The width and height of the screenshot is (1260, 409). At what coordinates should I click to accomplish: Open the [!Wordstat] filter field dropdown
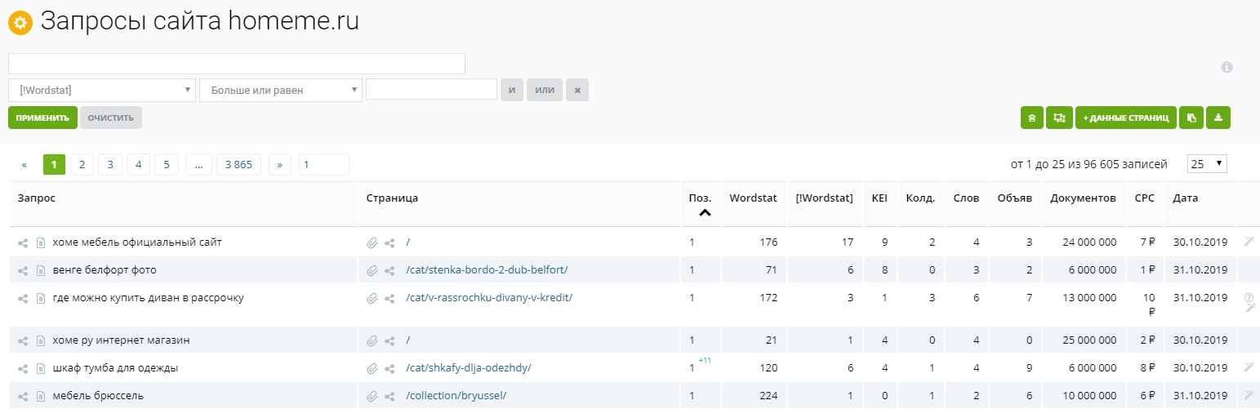click(x=102, y=90)
